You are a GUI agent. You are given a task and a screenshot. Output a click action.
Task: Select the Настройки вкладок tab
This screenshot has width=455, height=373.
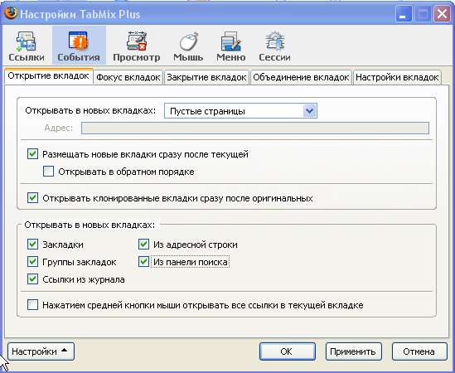[x=397, y=78]
